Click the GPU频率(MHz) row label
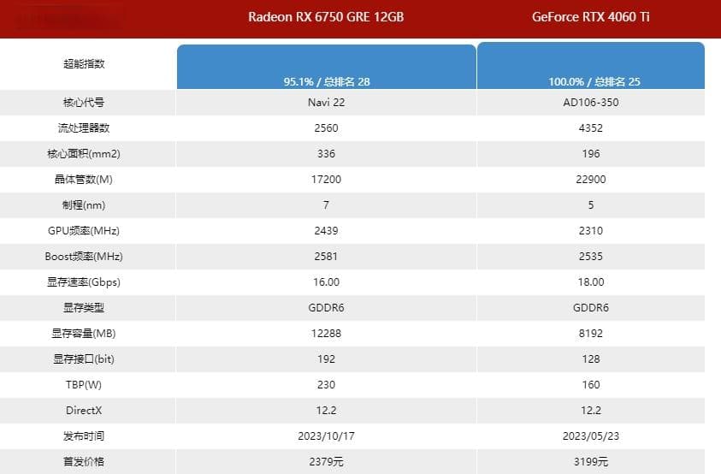 (84, 230)
